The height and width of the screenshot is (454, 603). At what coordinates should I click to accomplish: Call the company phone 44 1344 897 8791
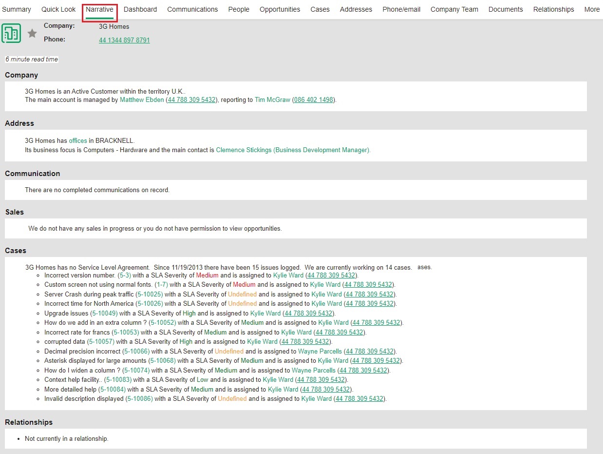[124, 40]
